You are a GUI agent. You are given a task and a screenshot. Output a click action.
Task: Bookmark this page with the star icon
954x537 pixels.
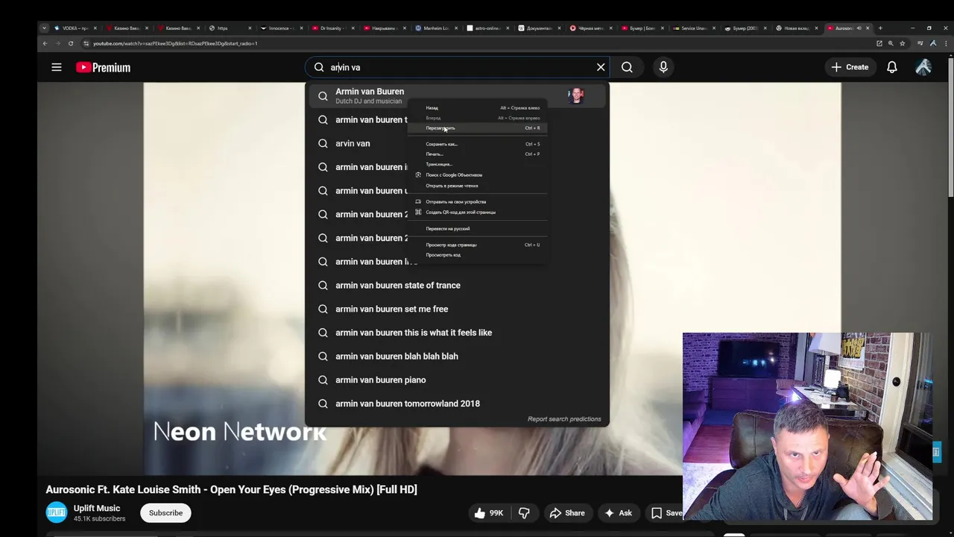coord(902,43)
